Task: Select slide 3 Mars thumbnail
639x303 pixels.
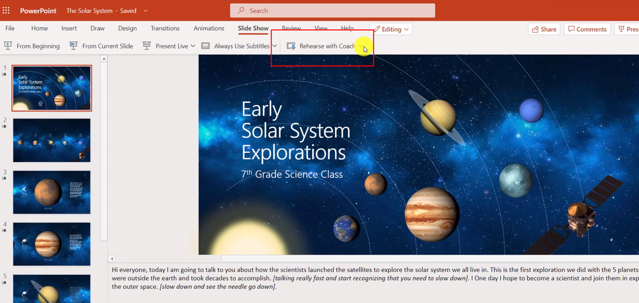Action: 52,192
